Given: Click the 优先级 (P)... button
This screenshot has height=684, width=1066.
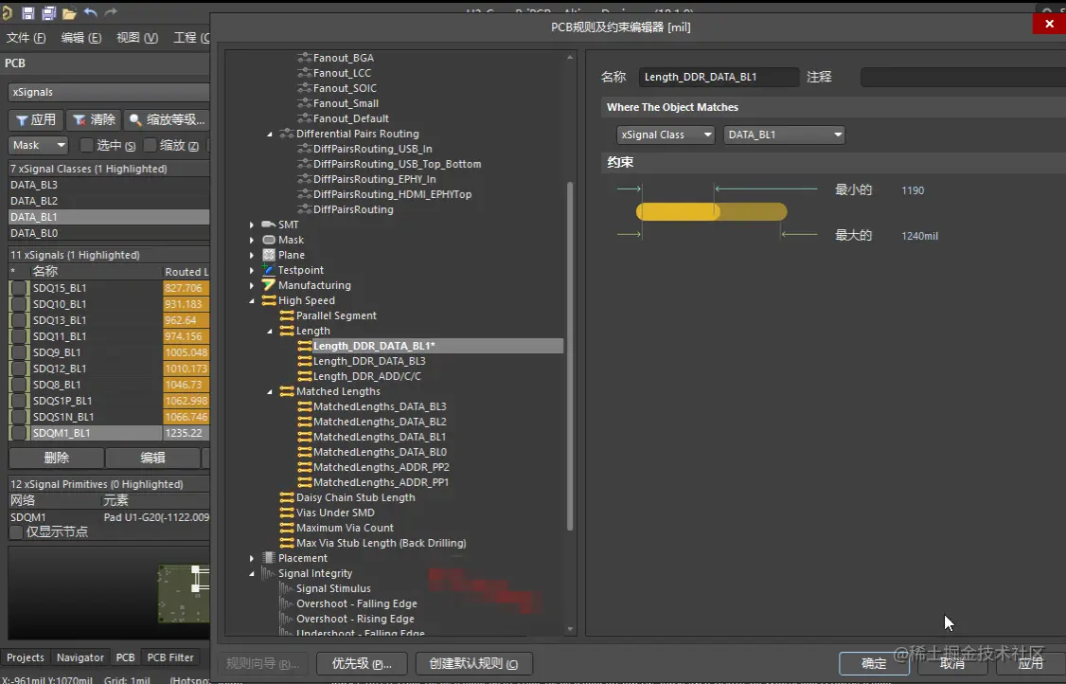Looking at the screenshot, I should [x=362, y=663].
